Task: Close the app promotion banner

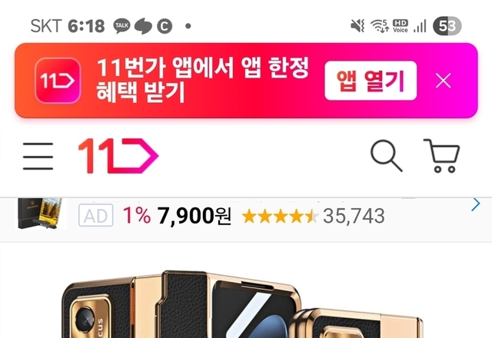Action: point(444,81)
